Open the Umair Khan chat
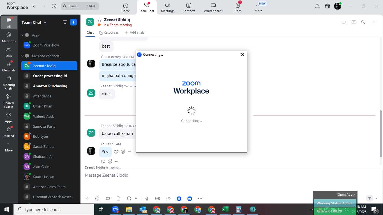 pyautogui.click(x=49, y=106)
